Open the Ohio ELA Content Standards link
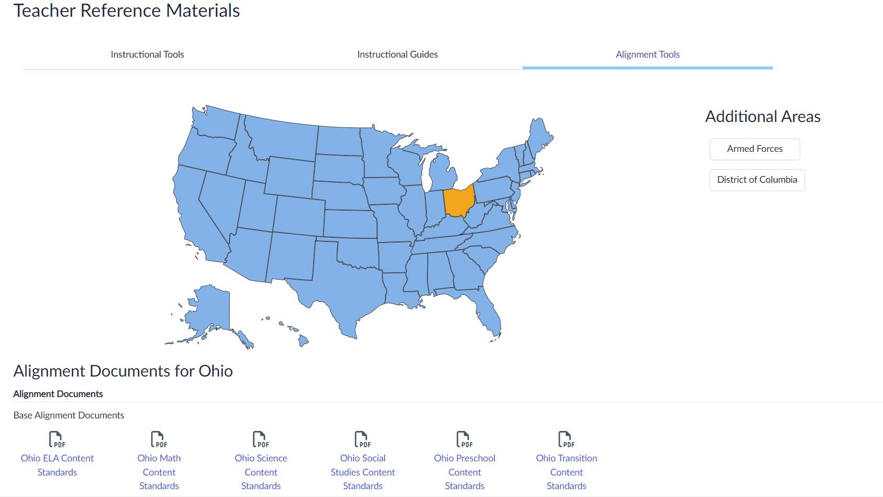This screenshot has width=883, height=497. click(57, 465)
